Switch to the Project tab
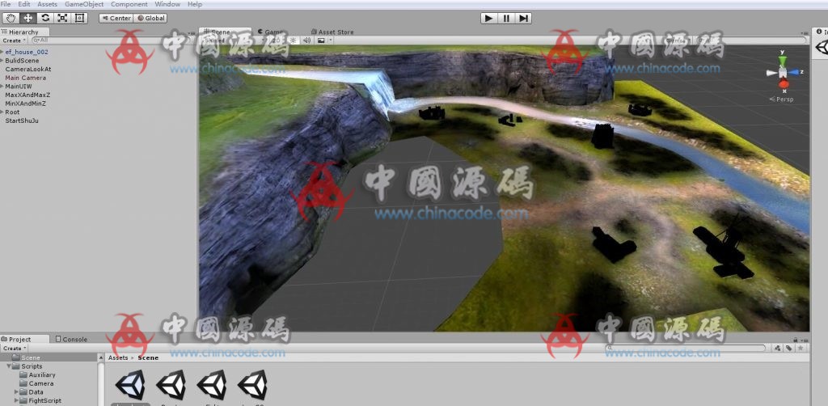 tap(24, 339)
